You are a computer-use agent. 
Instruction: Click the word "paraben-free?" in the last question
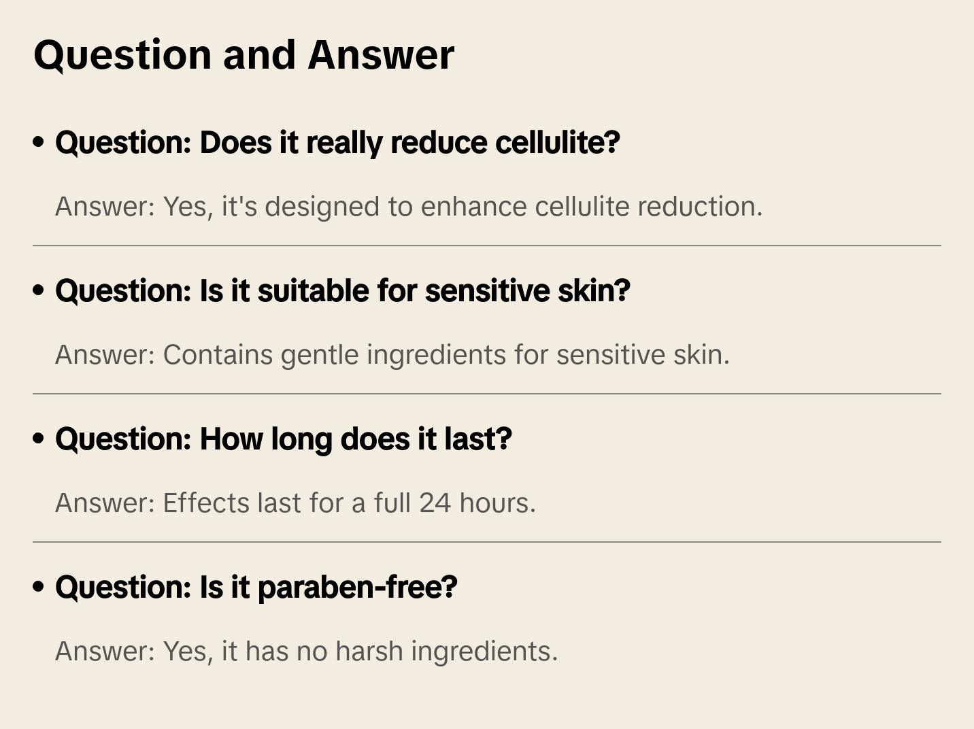coord(358,588)
